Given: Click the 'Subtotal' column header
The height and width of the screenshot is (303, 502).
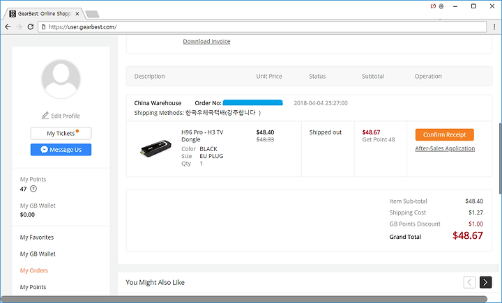Looking at the screenshot, I should (373, 77).
